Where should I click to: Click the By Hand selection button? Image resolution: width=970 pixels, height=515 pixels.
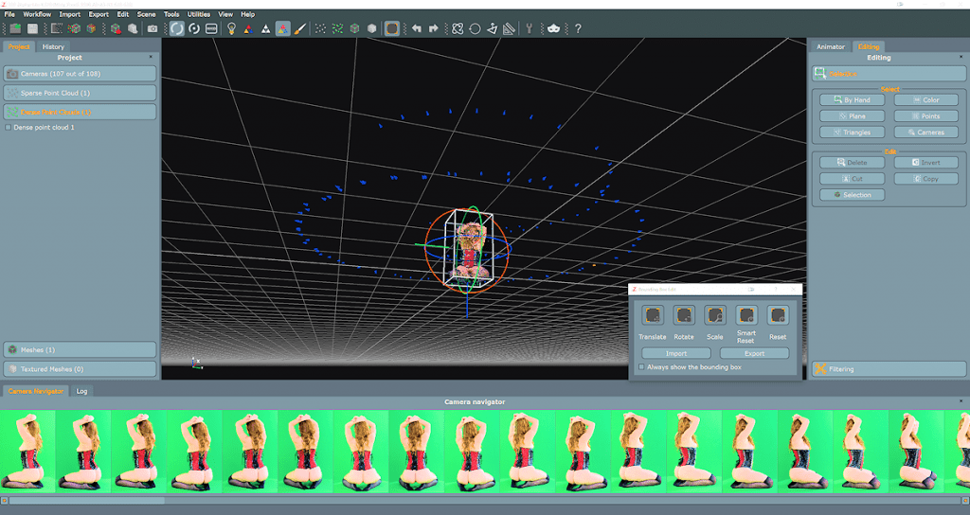[851, 99]
